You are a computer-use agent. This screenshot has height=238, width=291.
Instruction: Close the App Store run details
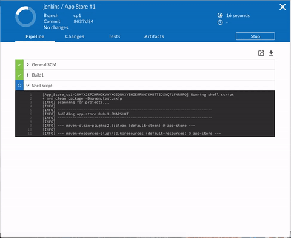[x=283, y=7]
